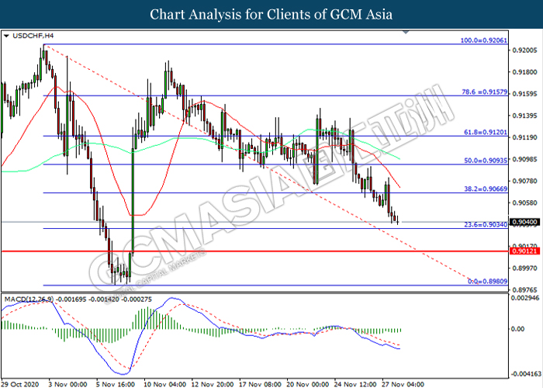543x388 pixels.
Task: Click price axis value 0.91800
Action: (x=524, y=72)
